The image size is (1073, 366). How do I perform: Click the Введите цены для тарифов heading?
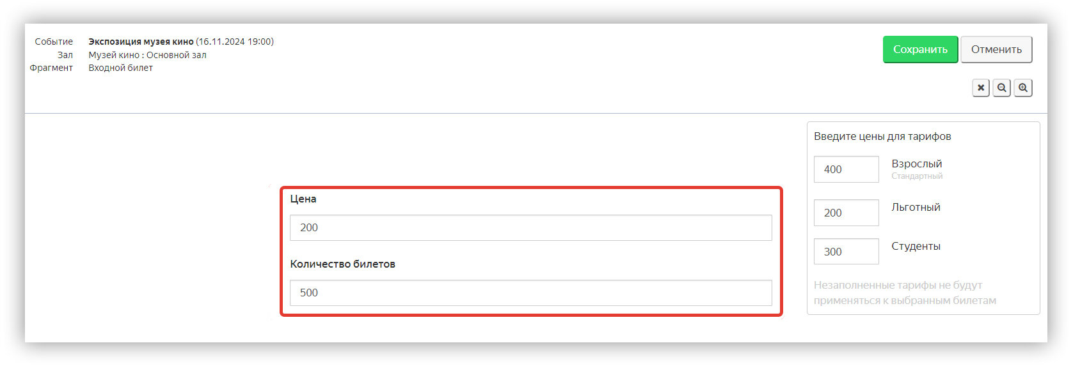[882, 136]
